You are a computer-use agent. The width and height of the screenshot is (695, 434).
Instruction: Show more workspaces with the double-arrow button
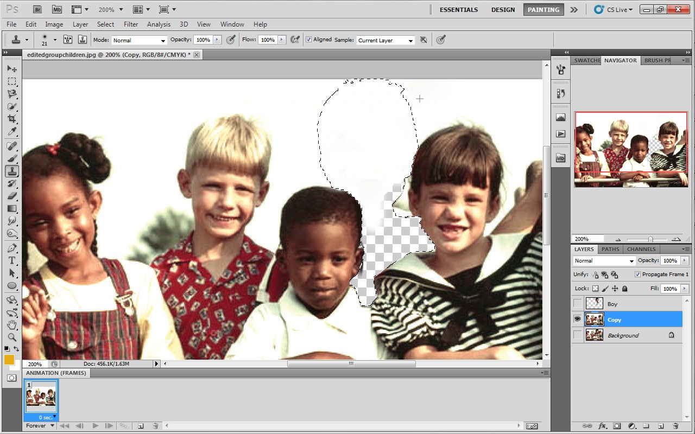pos(574,10)
